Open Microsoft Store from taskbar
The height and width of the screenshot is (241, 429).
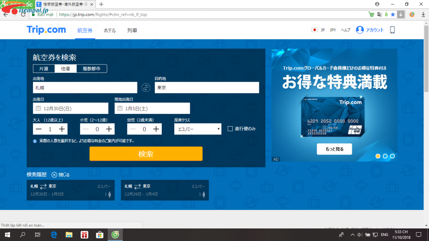[x=100, y=235]
